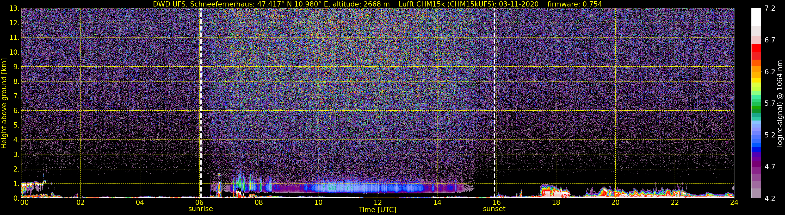785x215 pixels.
Task: Click the colorbar value '6.2'
Action: point(770,72)
